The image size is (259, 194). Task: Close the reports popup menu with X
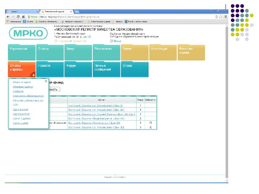46,81
